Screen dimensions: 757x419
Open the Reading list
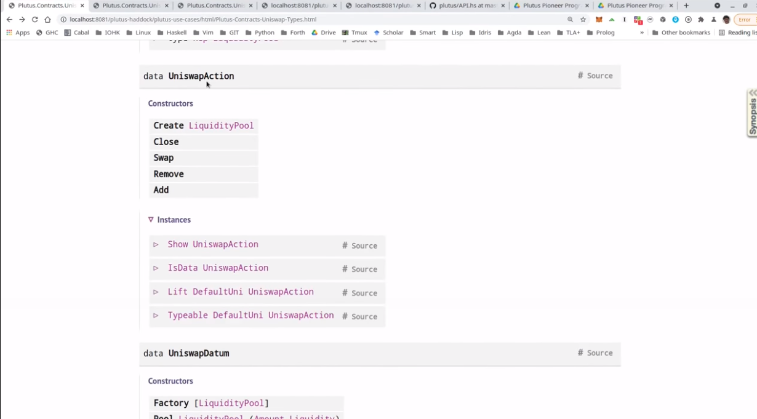coord(737,33)
